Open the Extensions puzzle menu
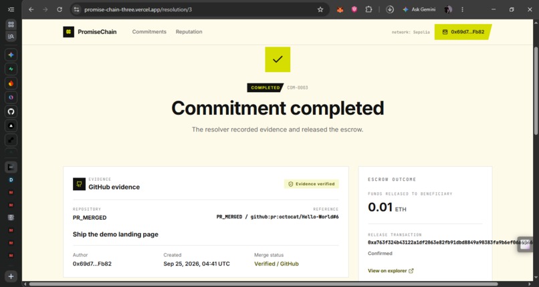Viewport: 539px width, 287px height. (369, 9)
